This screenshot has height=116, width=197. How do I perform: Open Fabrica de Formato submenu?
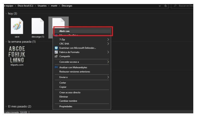[82, 52]
